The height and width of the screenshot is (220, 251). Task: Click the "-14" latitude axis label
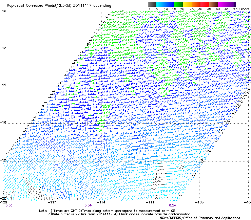3,85
